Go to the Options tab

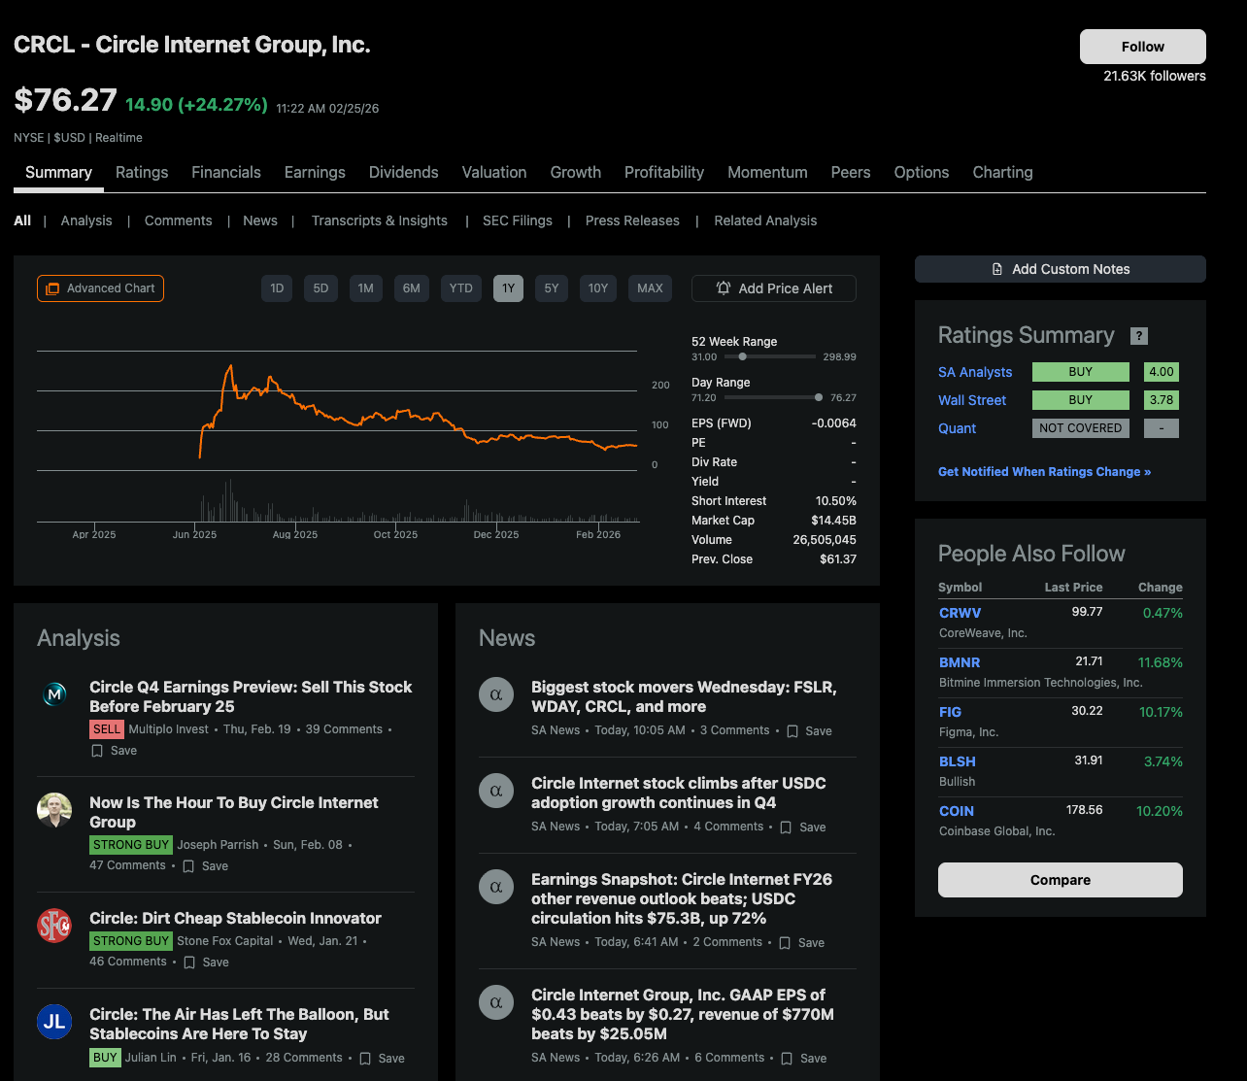pyautogui.click(x=922, y=172)
